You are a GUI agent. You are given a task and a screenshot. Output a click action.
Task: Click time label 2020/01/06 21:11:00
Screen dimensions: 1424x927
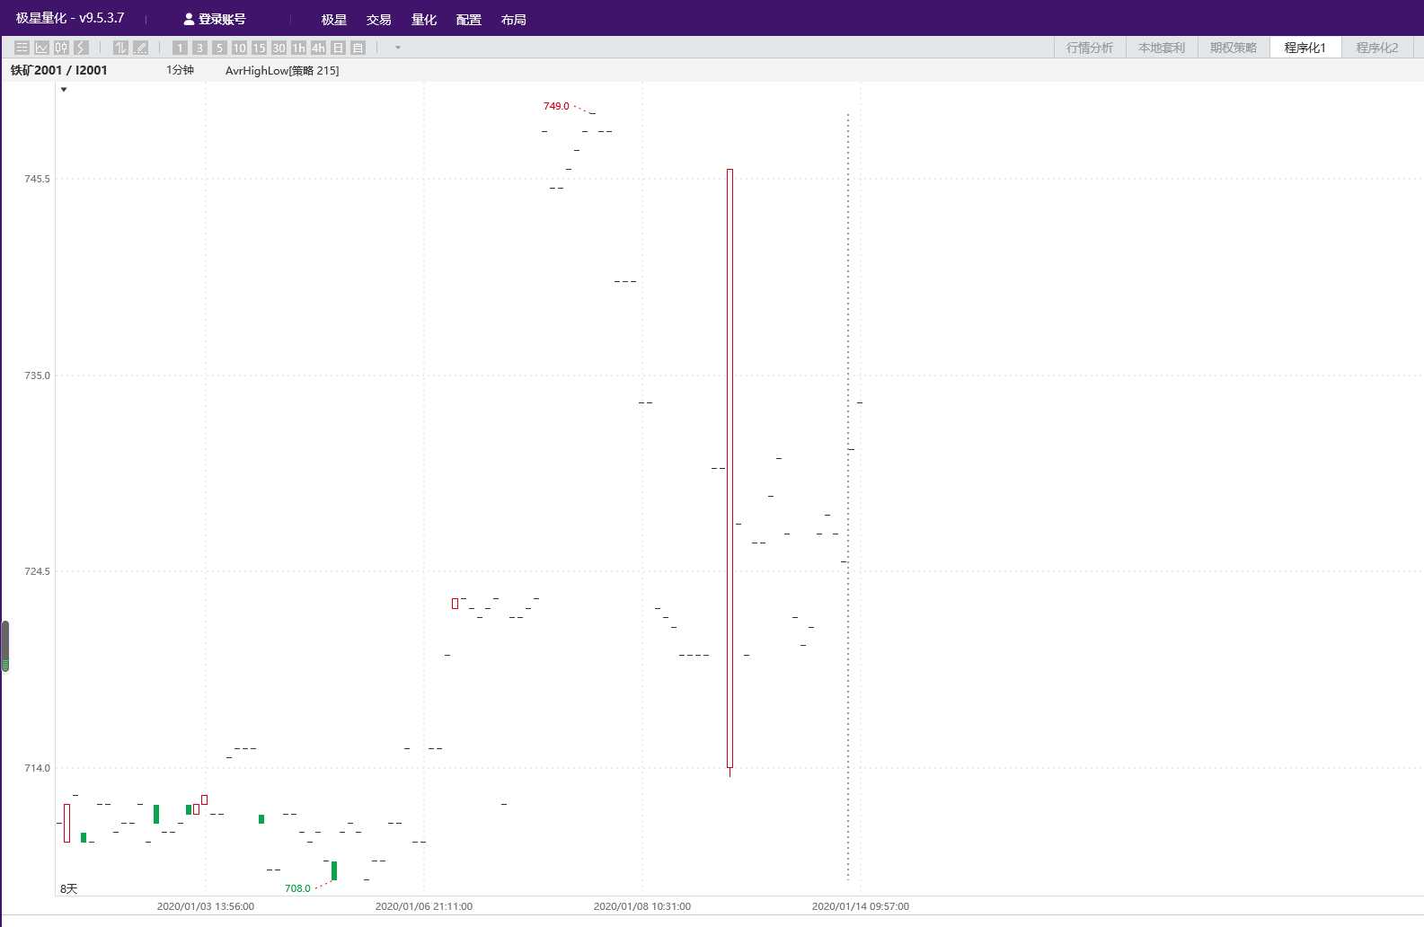[x=424, y=906]
